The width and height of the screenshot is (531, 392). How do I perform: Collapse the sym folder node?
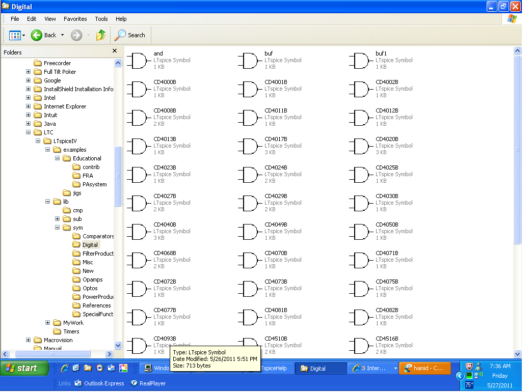[x=57, y=228]
